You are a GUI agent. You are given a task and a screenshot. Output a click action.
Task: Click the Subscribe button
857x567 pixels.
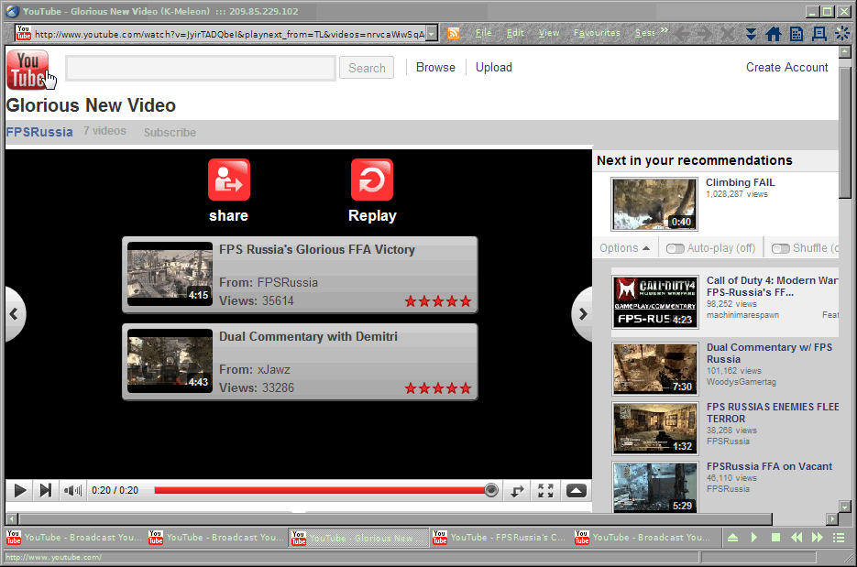(x=170, y=132)
